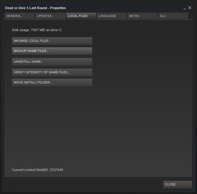Open the Updates tab
This screenshot has height=194, width=197.
(x=50, y=16)
